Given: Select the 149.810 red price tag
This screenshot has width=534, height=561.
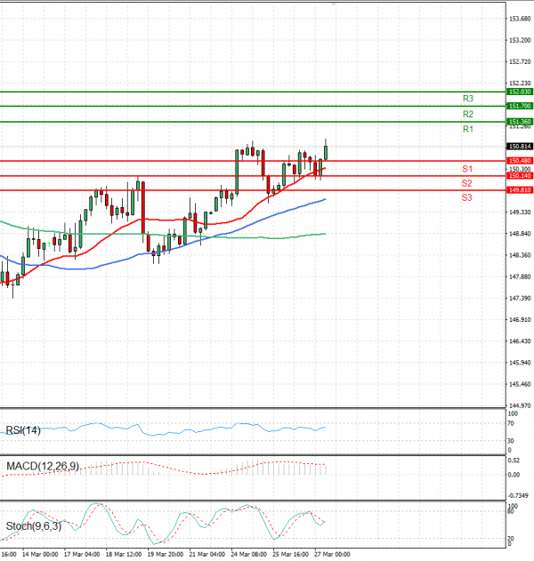Looking at the screenshot, I should coord(520,190).
